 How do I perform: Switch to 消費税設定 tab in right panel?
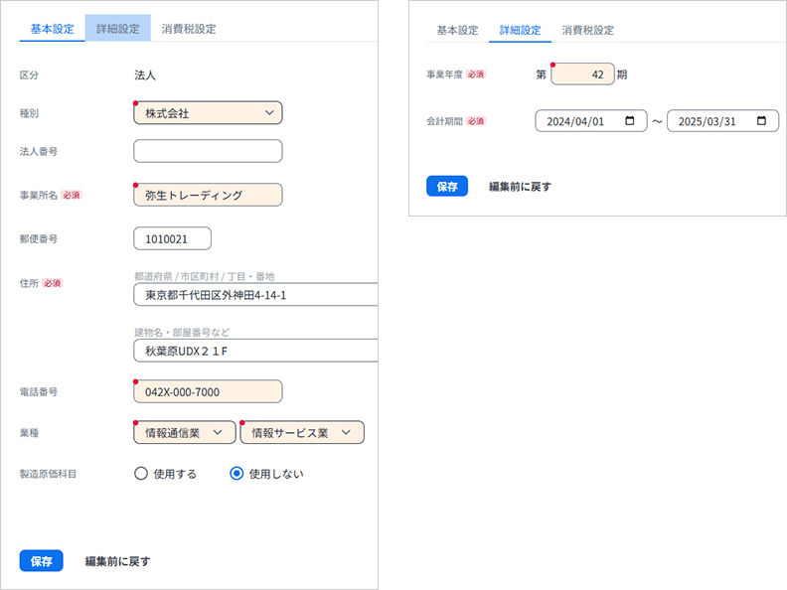tap(587, 30)
